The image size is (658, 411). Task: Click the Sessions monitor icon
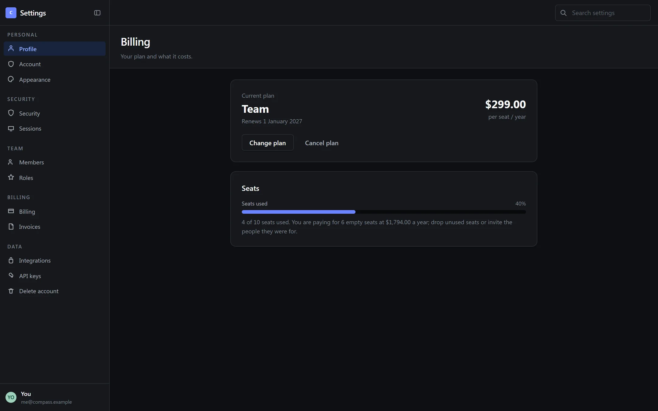[11, 128]
